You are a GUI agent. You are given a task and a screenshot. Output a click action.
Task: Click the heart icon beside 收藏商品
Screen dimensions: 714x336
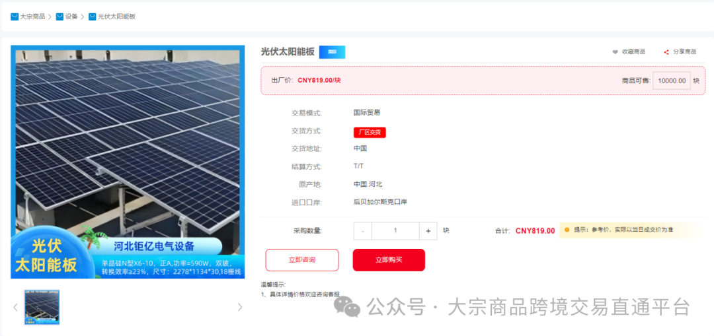615,51
